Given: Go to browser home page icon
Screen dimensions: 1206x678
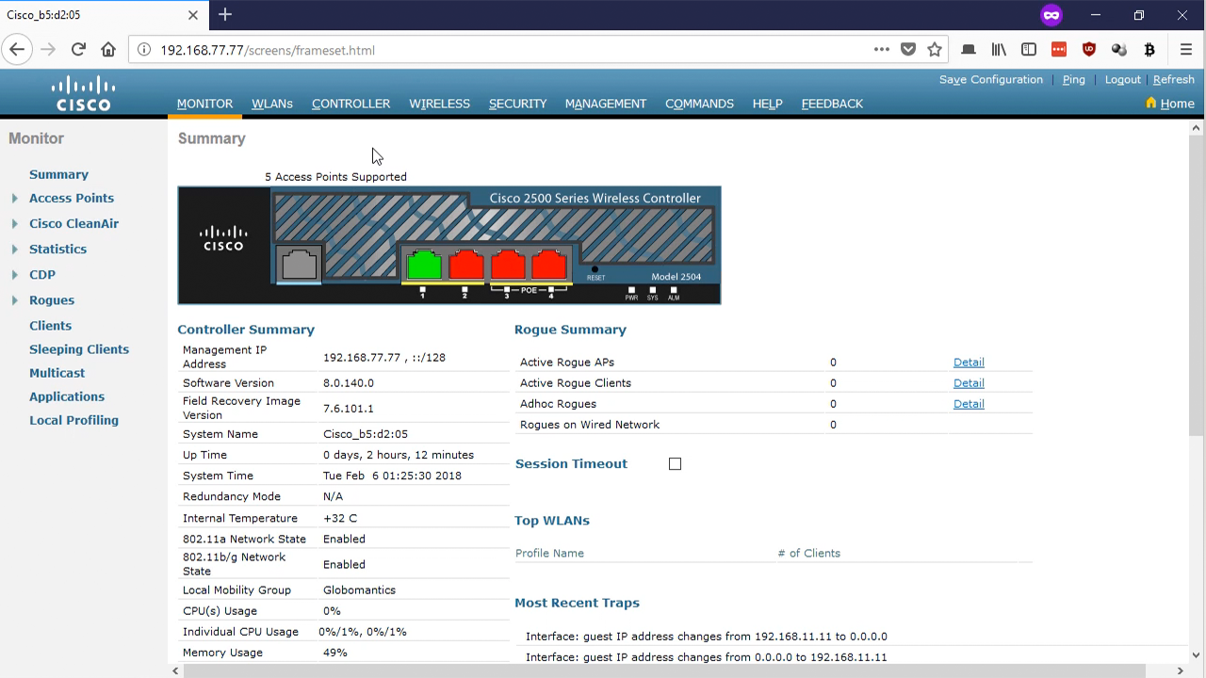Looking at the screenshot, I should pyautogui.click(x=108, y=50).
